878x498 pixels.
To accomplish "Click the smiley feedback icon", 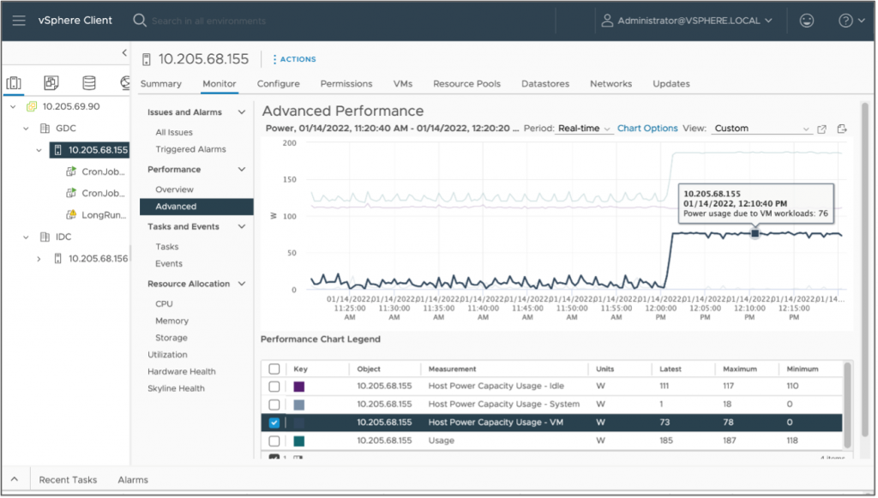I will [806, 21].
